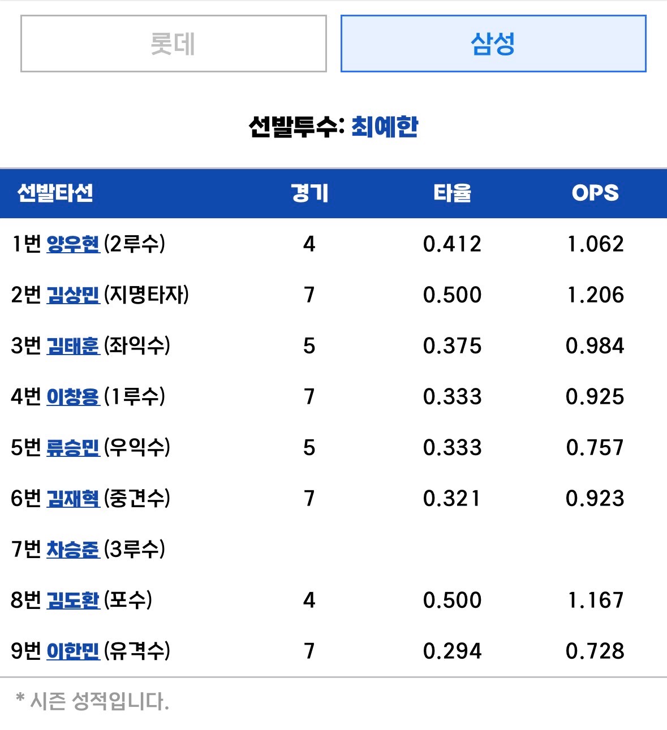Open center fielder 김재혁's player page

(73, 499)
